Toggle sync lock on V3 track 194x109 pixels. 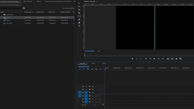tap(90, 86)
